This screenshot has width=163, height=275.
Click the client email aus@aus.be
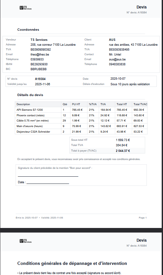point(117,59)
